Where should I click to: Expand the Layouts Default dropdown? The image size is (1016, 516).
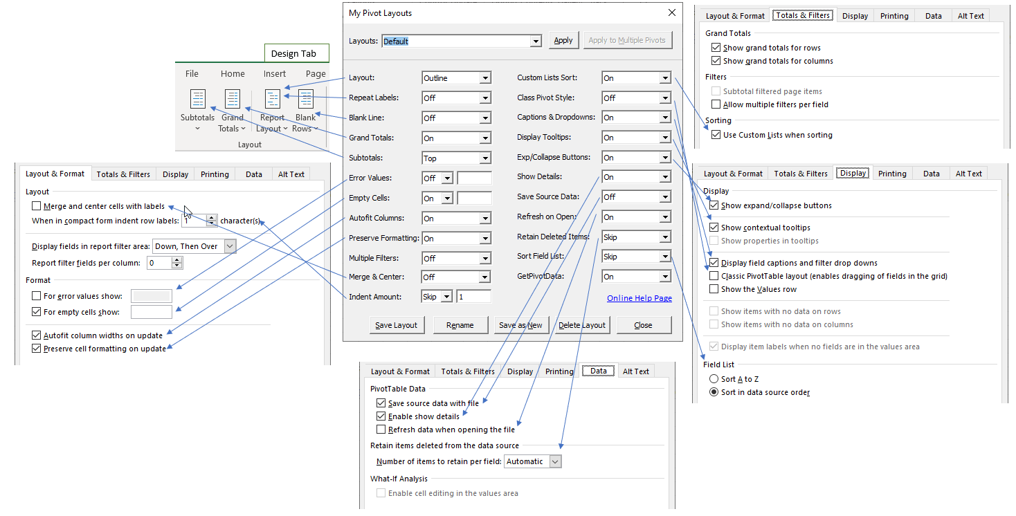coord(535,42)
